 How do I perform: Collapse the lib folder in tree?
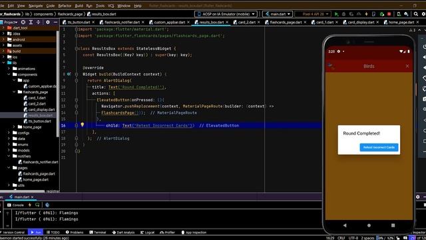click(3, 63)
